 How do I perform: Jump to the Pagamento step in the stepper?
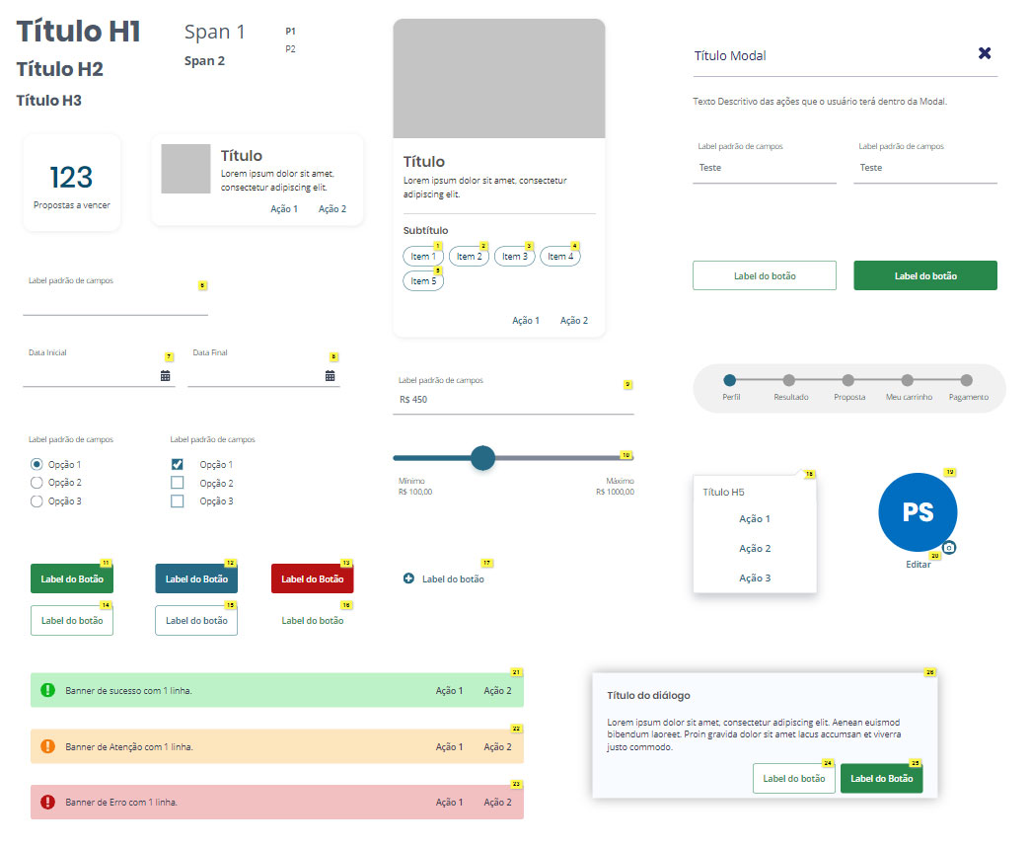coord(967,380)
